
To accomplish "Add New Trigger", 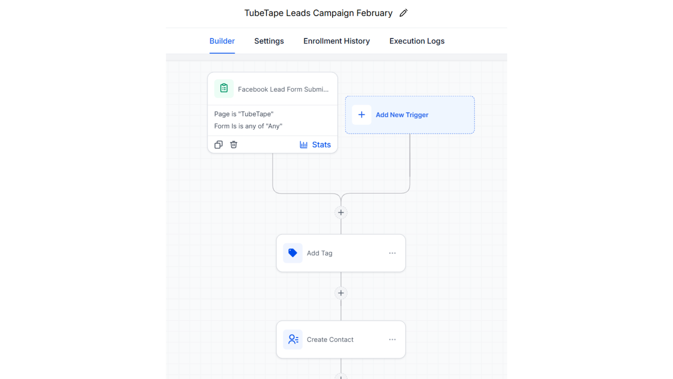I will coord(410,115).
